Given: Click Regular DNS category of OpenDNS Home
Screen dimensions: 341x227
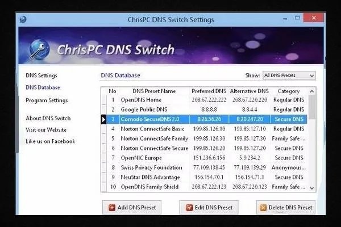Looking at the screenshot, I should pos(289,100).
